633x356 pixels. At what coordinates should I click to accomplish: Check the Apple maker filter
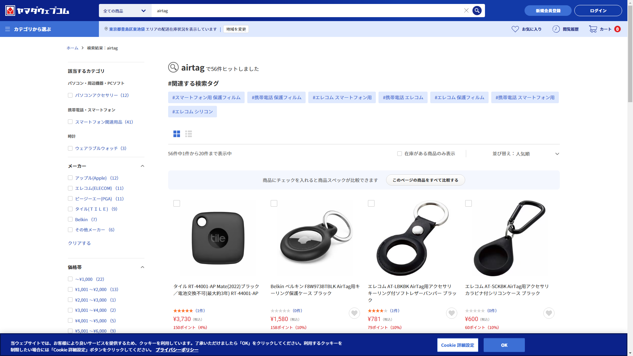pyautogui.click(x=70, y=178)
